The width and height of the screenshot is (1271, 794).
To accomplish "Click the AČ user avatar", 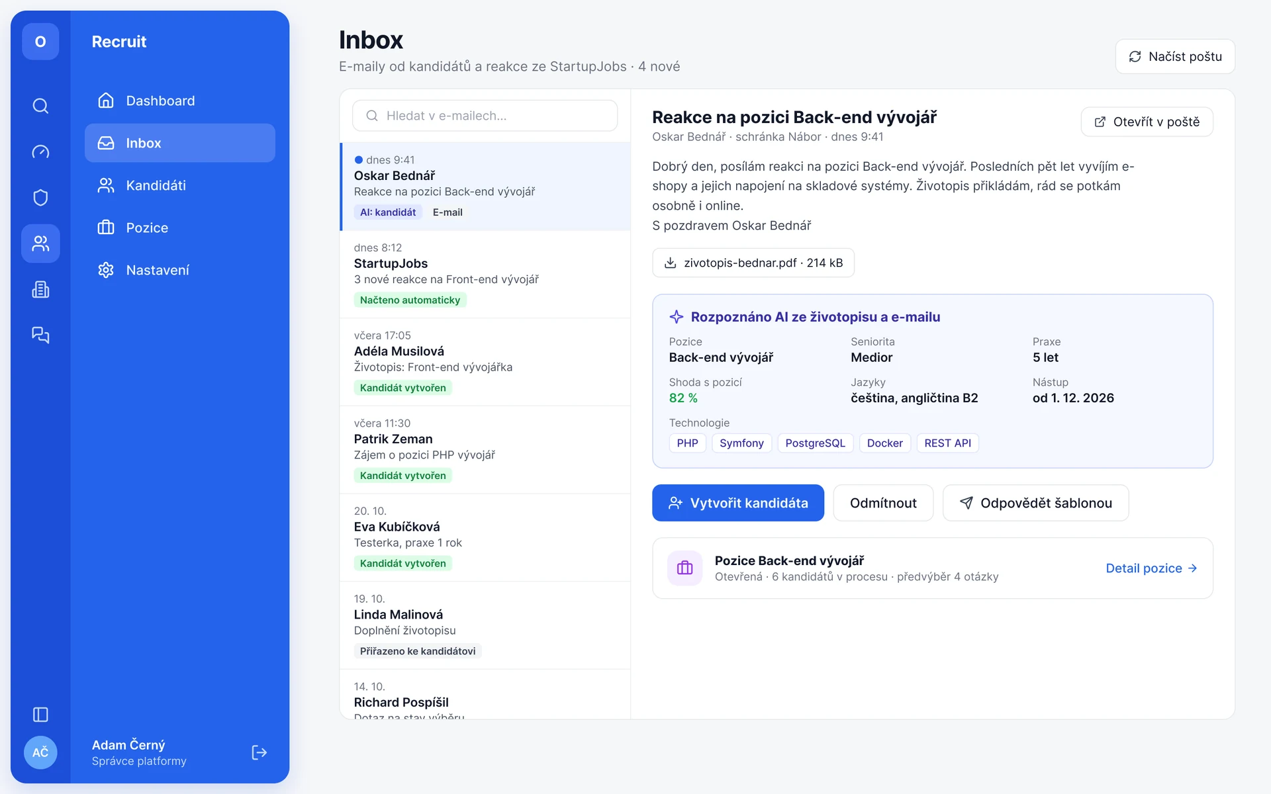I will [40, 752].
